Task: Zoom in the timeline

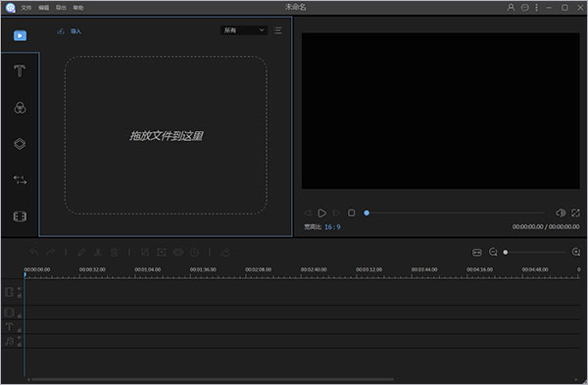Action: coord(576,252)
